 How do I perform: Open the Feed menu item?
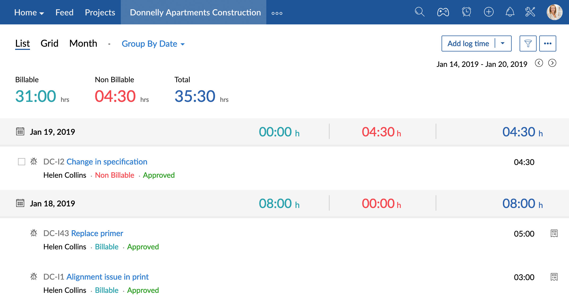coord(64,12)
